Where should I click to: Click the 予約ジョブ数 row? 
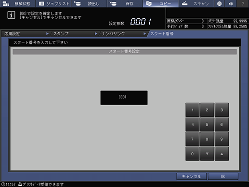tap(186, 27)
